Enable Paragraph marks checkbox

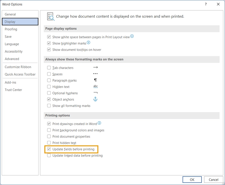click(x=49, y=80)
